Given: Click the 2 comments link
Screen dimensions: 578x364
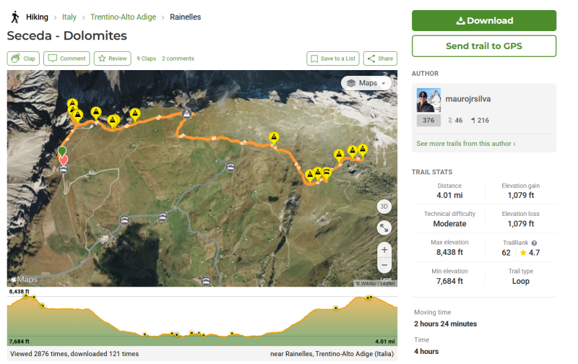Looking at the screenshot, I should pos(178,58).
